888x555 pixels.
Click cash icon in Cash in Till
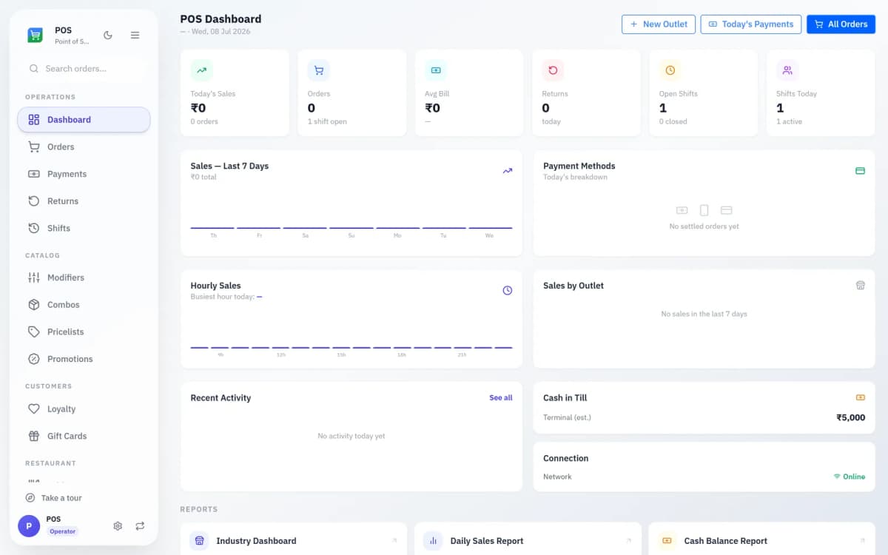(860, 397)
